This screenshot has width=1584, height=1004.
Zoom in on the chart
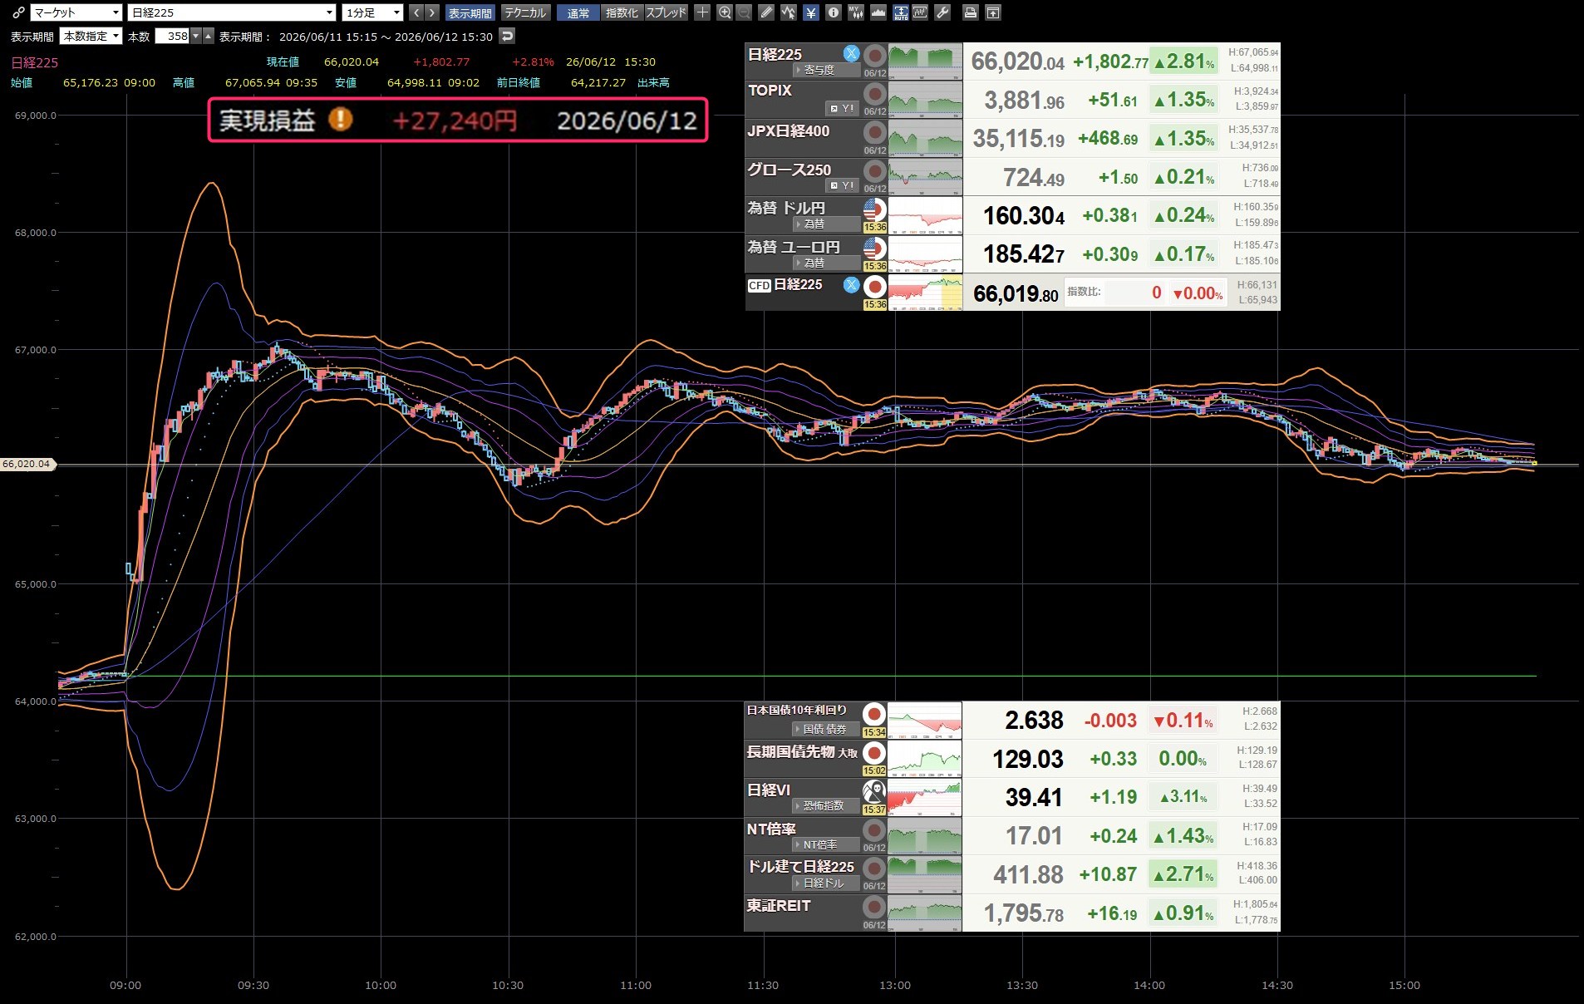[x=725, y=12]
